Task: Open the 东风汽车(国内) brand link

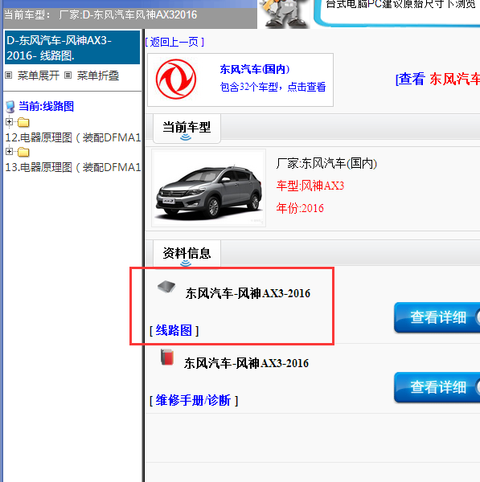Action: [x=255, y=69]
